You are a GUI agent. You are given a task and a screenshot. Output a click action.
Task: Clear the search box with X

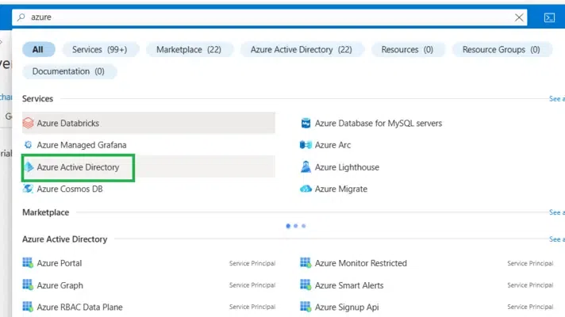coord(519,17)
